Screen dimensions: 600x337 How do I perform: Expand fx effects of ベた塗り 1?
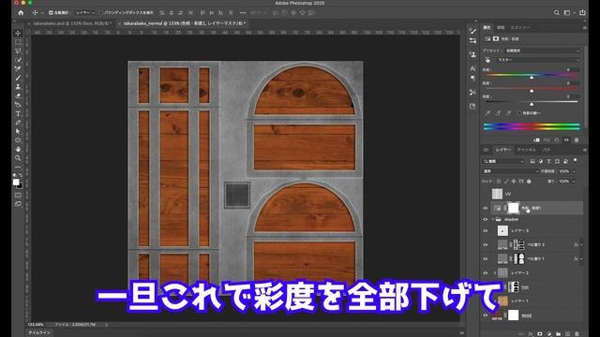pos(581,259)
